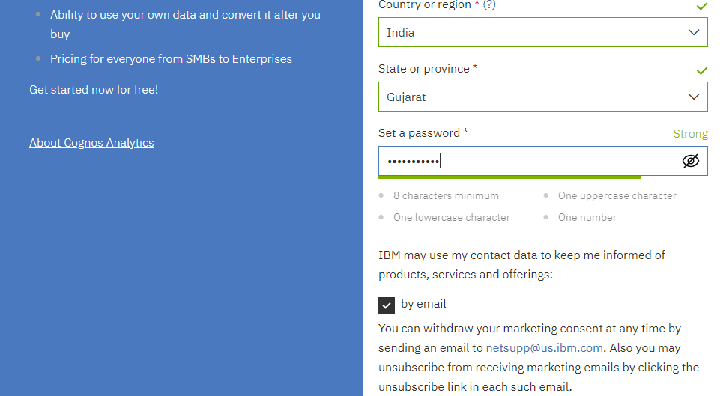Image resolution: width=723 pixels, height=396 pixels.
Task: Open the Country or region dropdown
Action: [542, 32]
